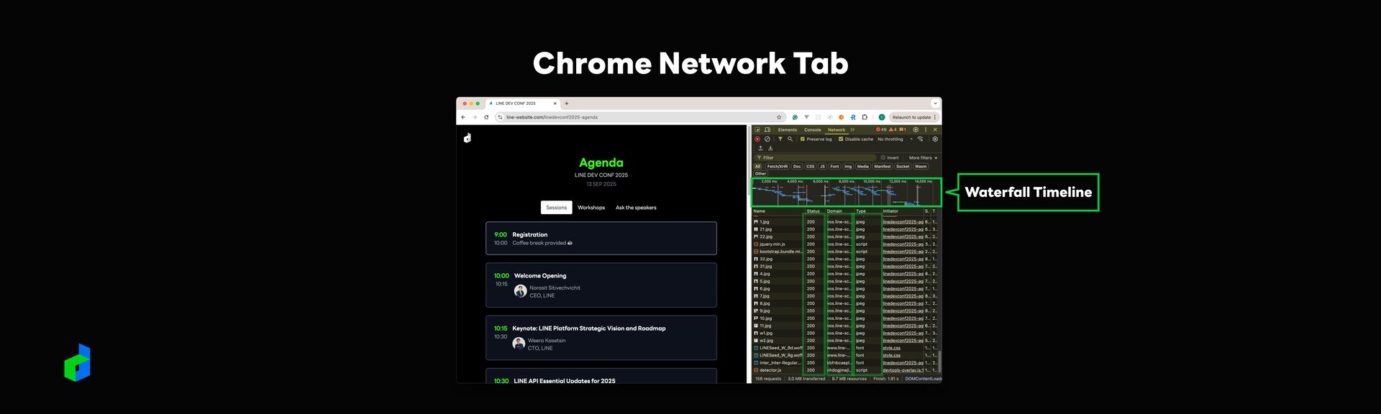Screen dimensions: 1381x414
Task: Open the No throttling dropdown
Action: pyautogui.click(x=895, y=139)
